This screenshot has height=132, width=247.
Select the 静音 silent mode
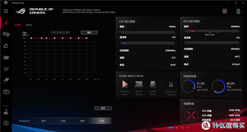pos(44,121)
